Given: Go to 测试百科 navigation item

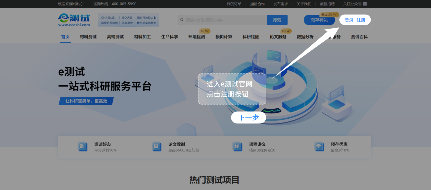Looking at the screenshot, I should (x=359, y=37).
